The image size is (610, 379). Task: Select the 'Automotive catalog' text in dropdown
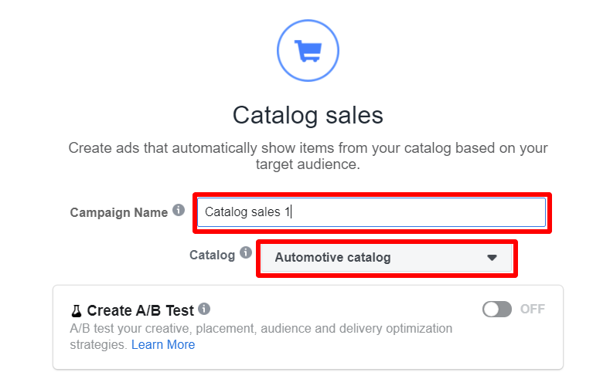(x=332, y=258)
